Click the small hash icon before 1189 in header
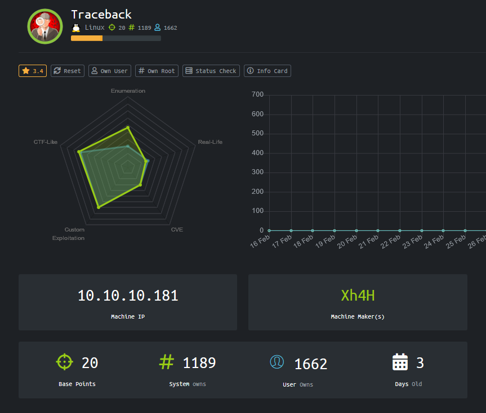This screenshot has width=486, height=413. (x=132, y=28)
